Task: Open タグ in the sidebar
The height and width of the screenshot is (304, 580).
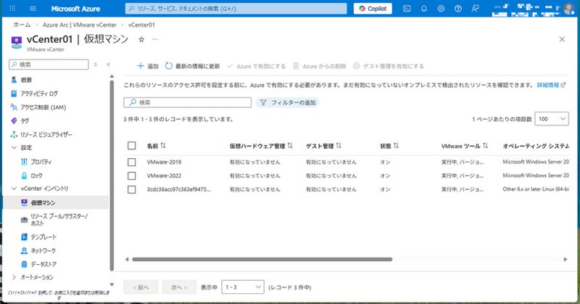Action: pos(25,120)
